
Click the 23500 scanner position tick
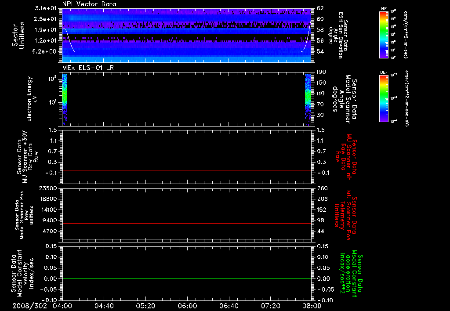pos(48,188)
